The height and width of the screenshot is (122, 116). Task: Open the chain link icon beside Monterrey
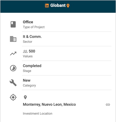[108, 105]
